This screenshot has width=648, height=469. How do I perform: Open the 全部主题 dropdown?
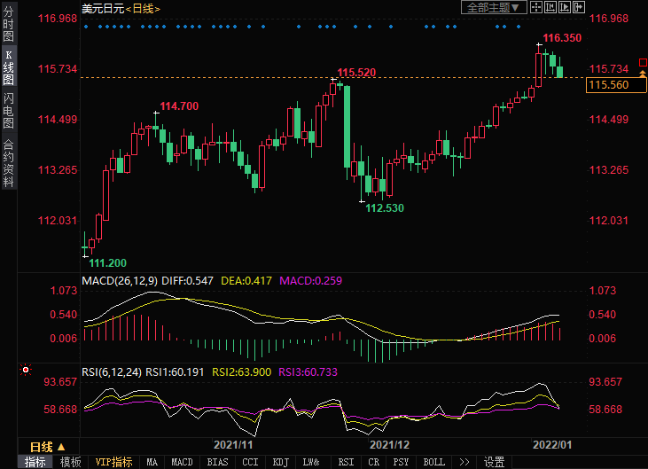point(495,7)
